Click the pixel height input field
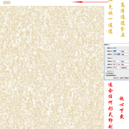 (116, 54)
